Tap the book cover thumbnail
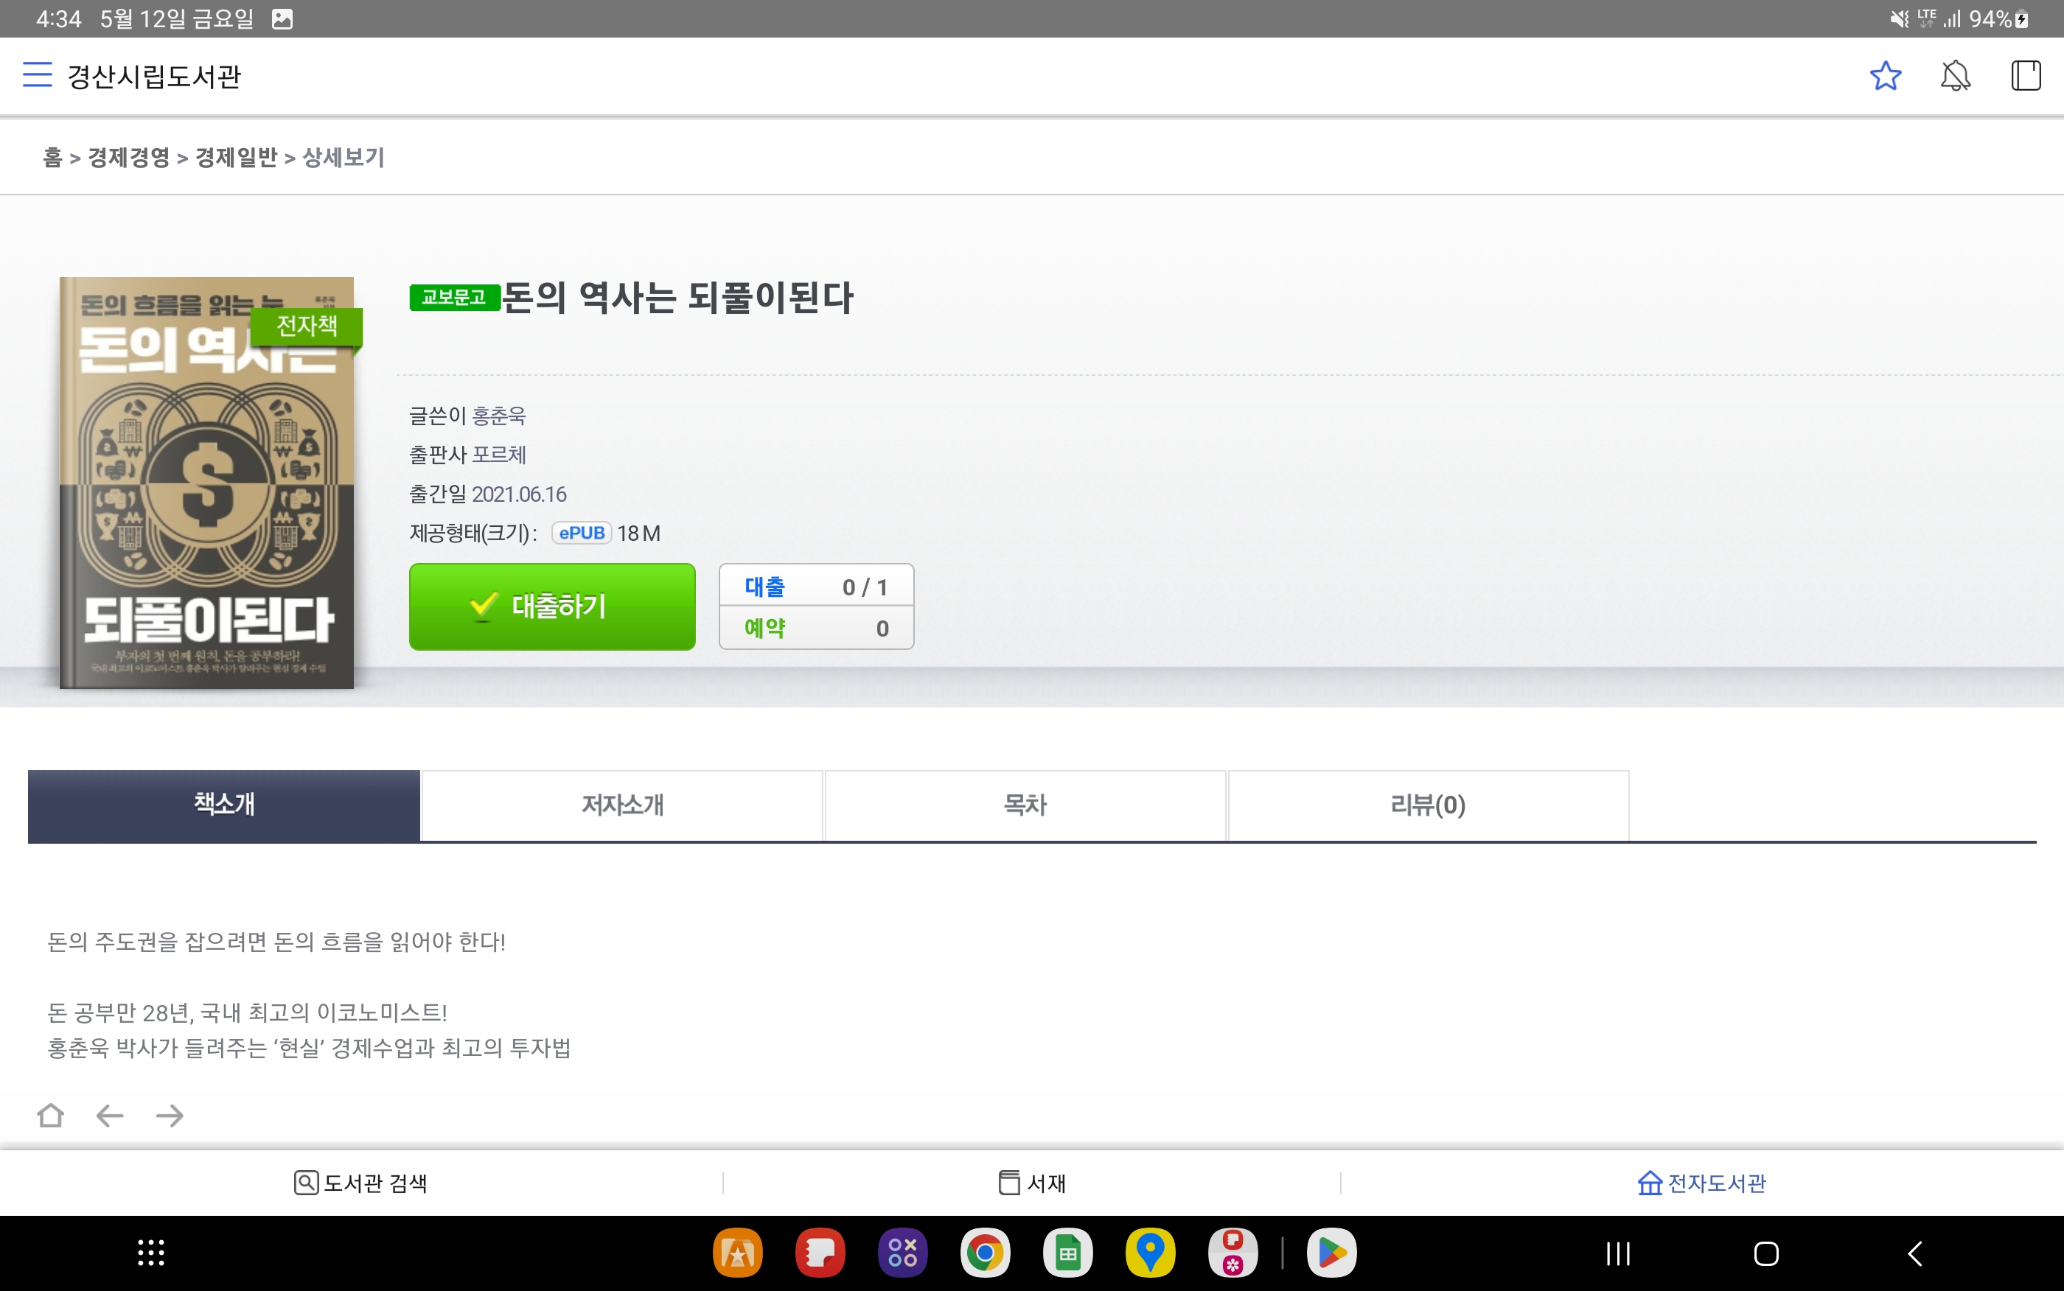The height and width of the screenshot is (1291, 2064). (x=206, y=483)
